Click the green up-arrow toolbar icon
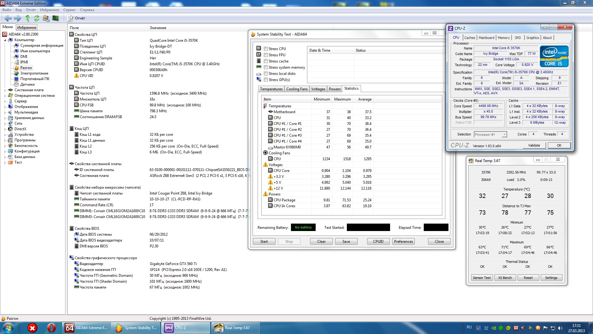593x334 pixels. click(27, 18)
